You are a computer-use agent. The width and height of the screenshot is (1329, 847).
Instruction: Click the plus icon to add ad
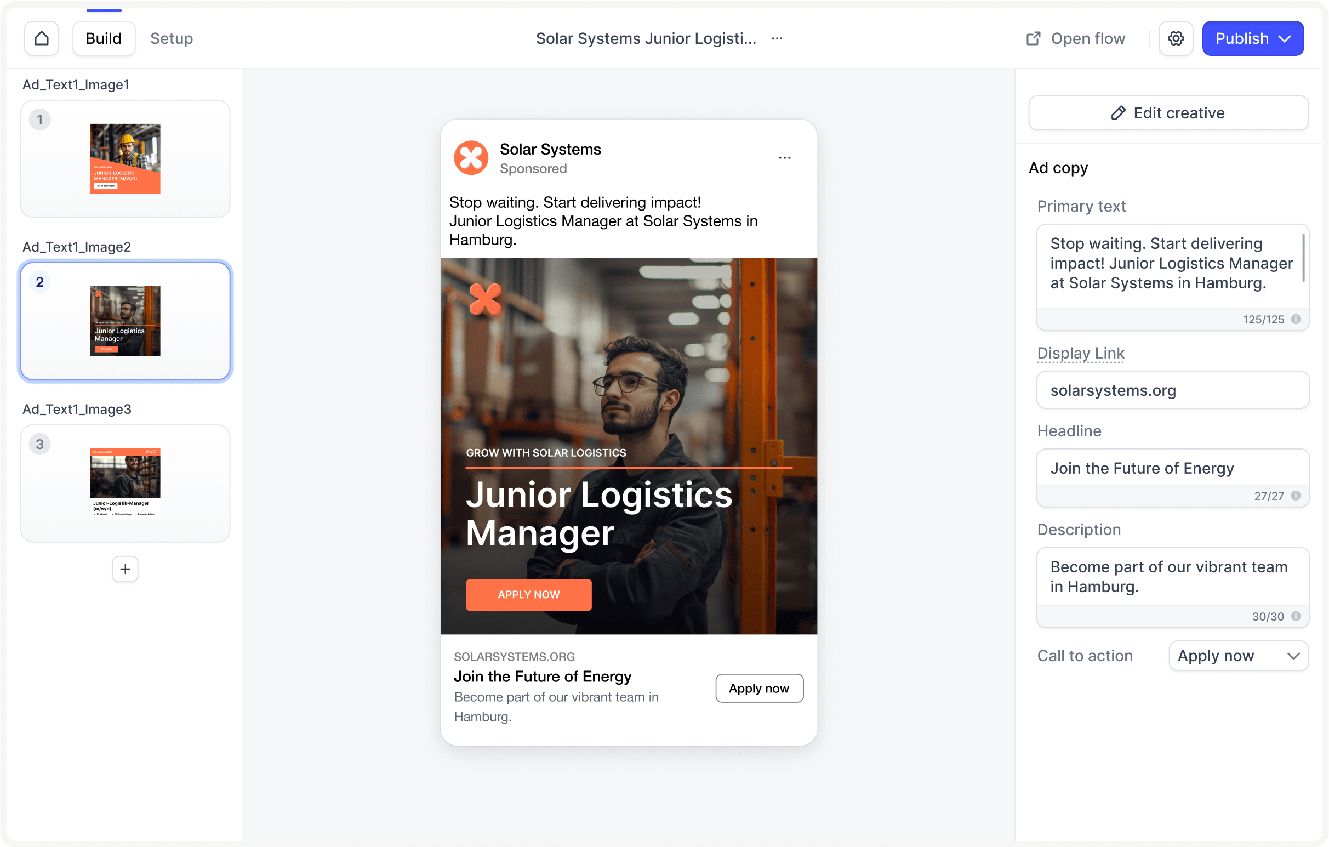coord(126,569)
